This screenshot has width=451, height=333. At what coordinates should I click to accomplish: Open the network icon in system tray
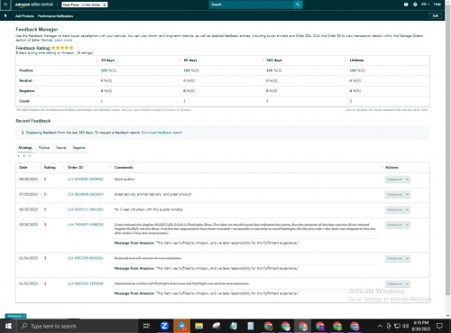point(397,326)
